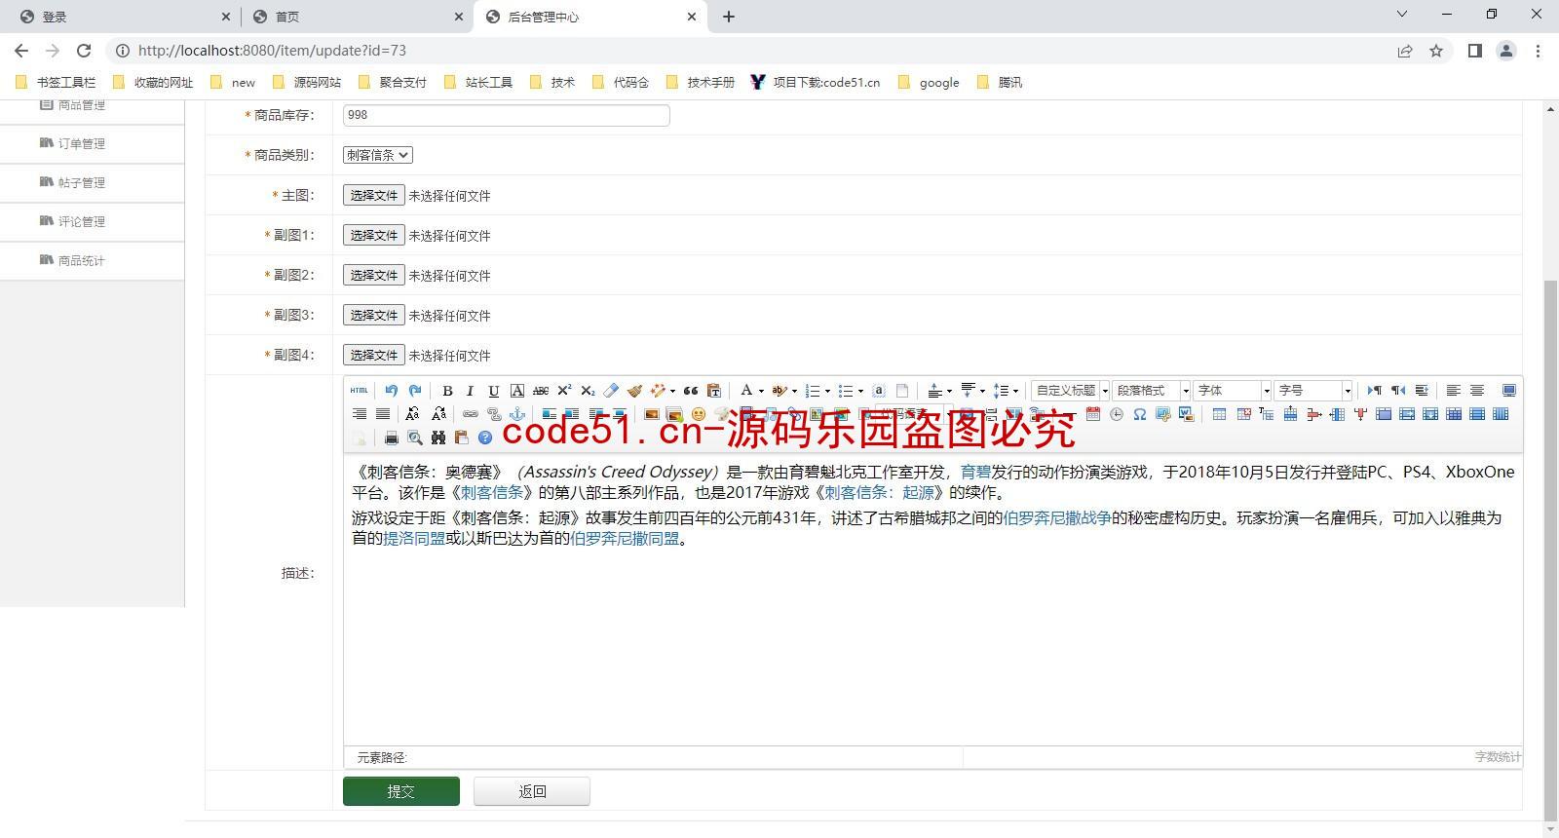
Task: Open the google bookmark folder
Action: (929, 83)
